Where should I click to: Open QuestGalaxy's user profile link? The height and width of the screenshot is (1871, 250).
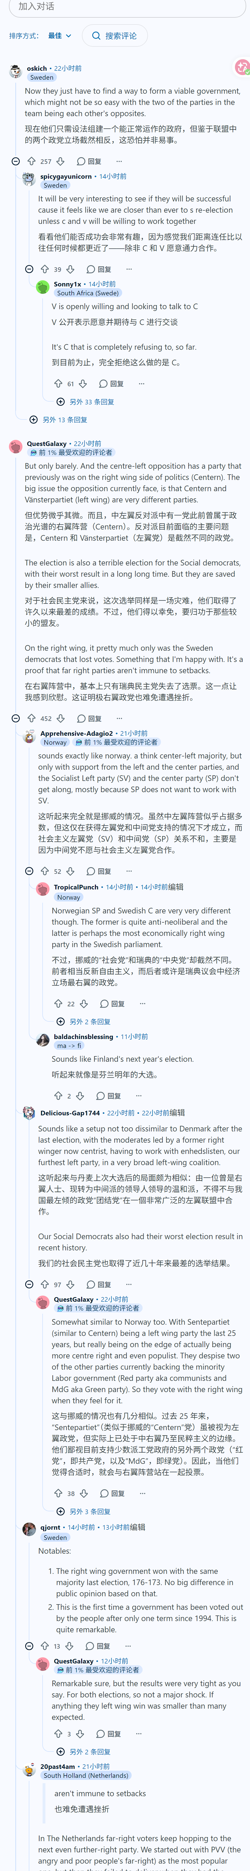click(x=46, y=443)
